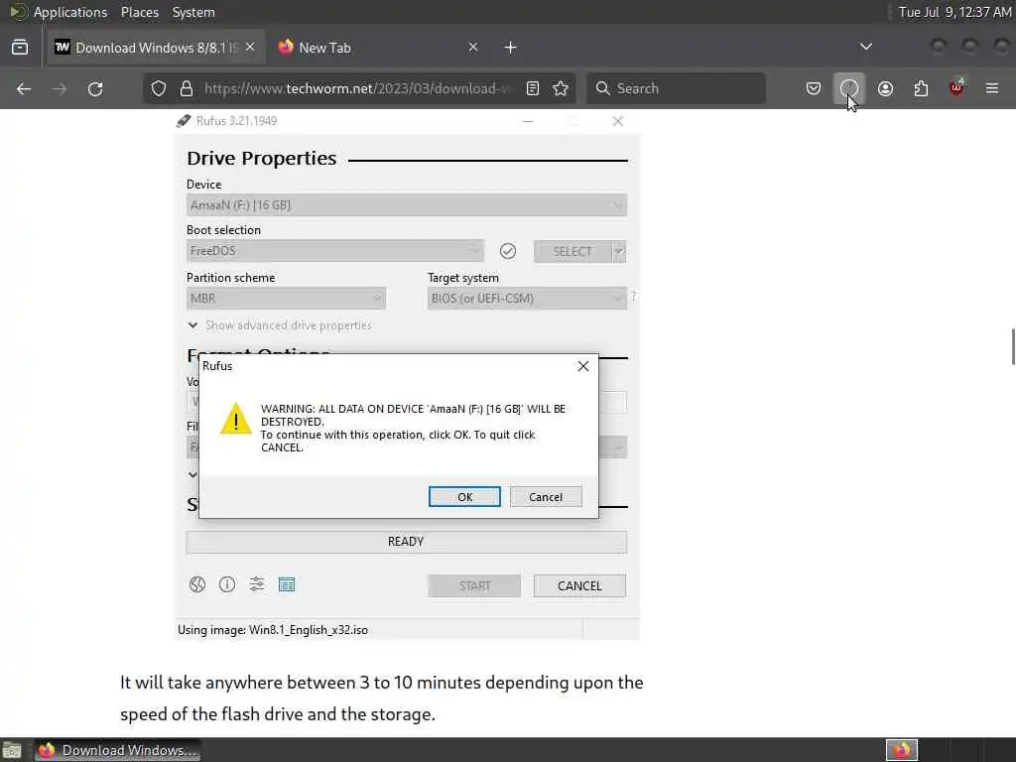This screenshot has height=762, width=1016.
Task: List all tabs with the chevron
Action: (865, 48)
